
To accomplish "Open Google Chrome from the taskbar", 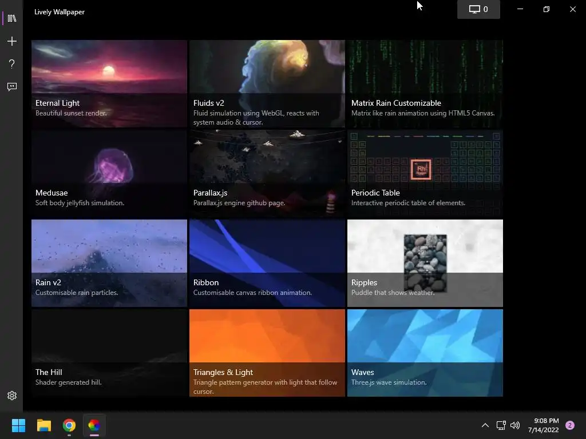I will (69, 425).
